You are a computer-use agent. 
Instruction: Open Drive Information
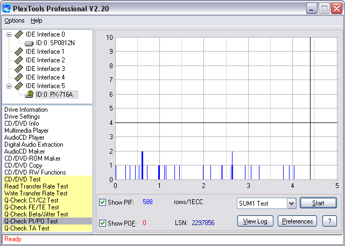click(x=26, y=110)
